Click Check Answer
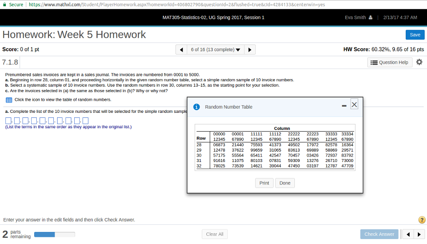This screenshot has height=244, width=427. [379, 234]
